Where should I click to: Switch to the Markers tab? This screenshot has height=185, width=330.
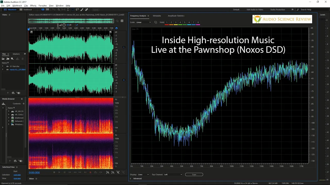tap(16, 54)
